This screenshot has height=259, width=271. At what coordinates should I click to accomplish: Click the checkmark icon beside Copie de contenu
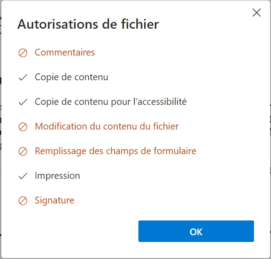[x=23, y=77]
